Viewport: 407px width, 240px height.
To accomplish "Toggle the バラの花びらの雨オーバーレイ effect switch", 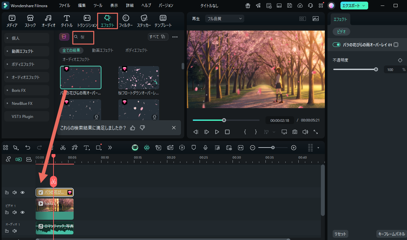I will (x=336, y=45).
